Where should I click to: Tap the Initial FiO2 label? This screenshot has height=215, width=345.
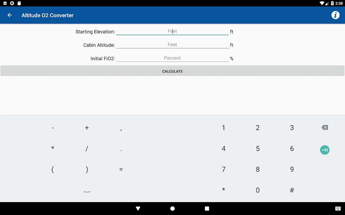[x=103, y=59]
